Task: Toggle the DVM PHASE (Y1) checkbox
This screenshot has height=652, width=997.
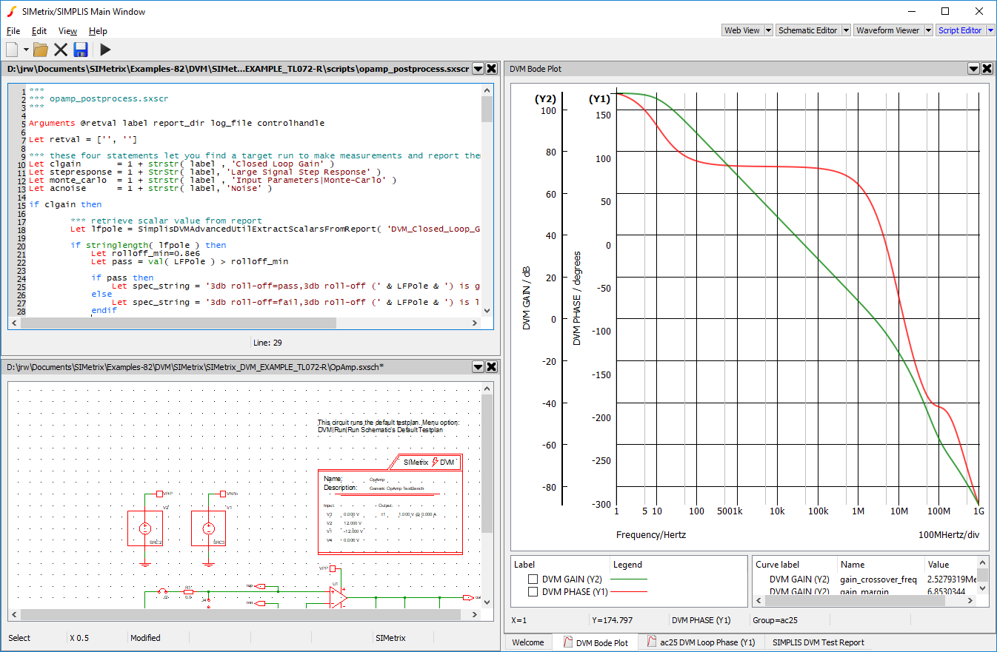Action: click(533, 591)
